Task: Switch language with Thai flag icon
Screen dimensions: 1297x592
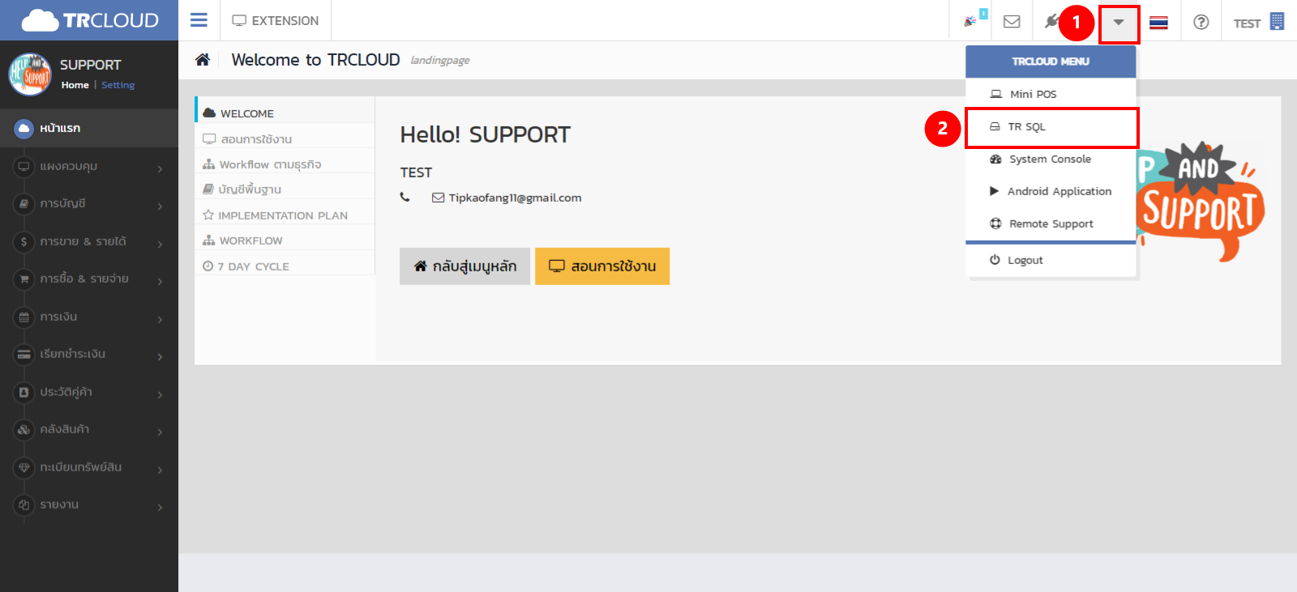Action: (x=1159, y=22)
